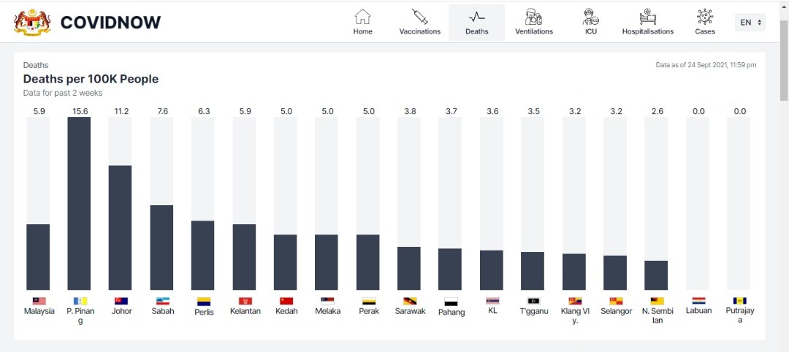The height and width of the screenshot is (352, 789).
Task: Open the Cases virus icon
Action: pos(704,17)
